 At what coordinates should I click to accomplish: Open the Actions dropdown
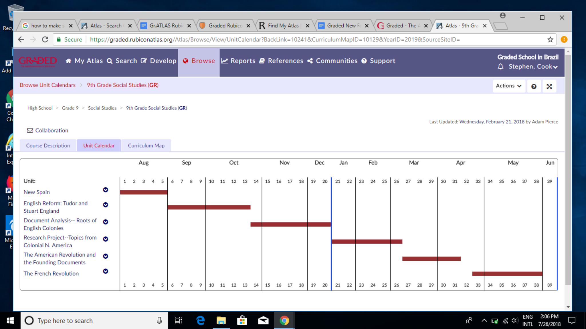pyautogui.click(x=508, y=86)
